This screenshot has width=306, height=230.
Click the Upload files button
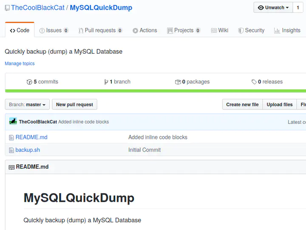point(280,104)
